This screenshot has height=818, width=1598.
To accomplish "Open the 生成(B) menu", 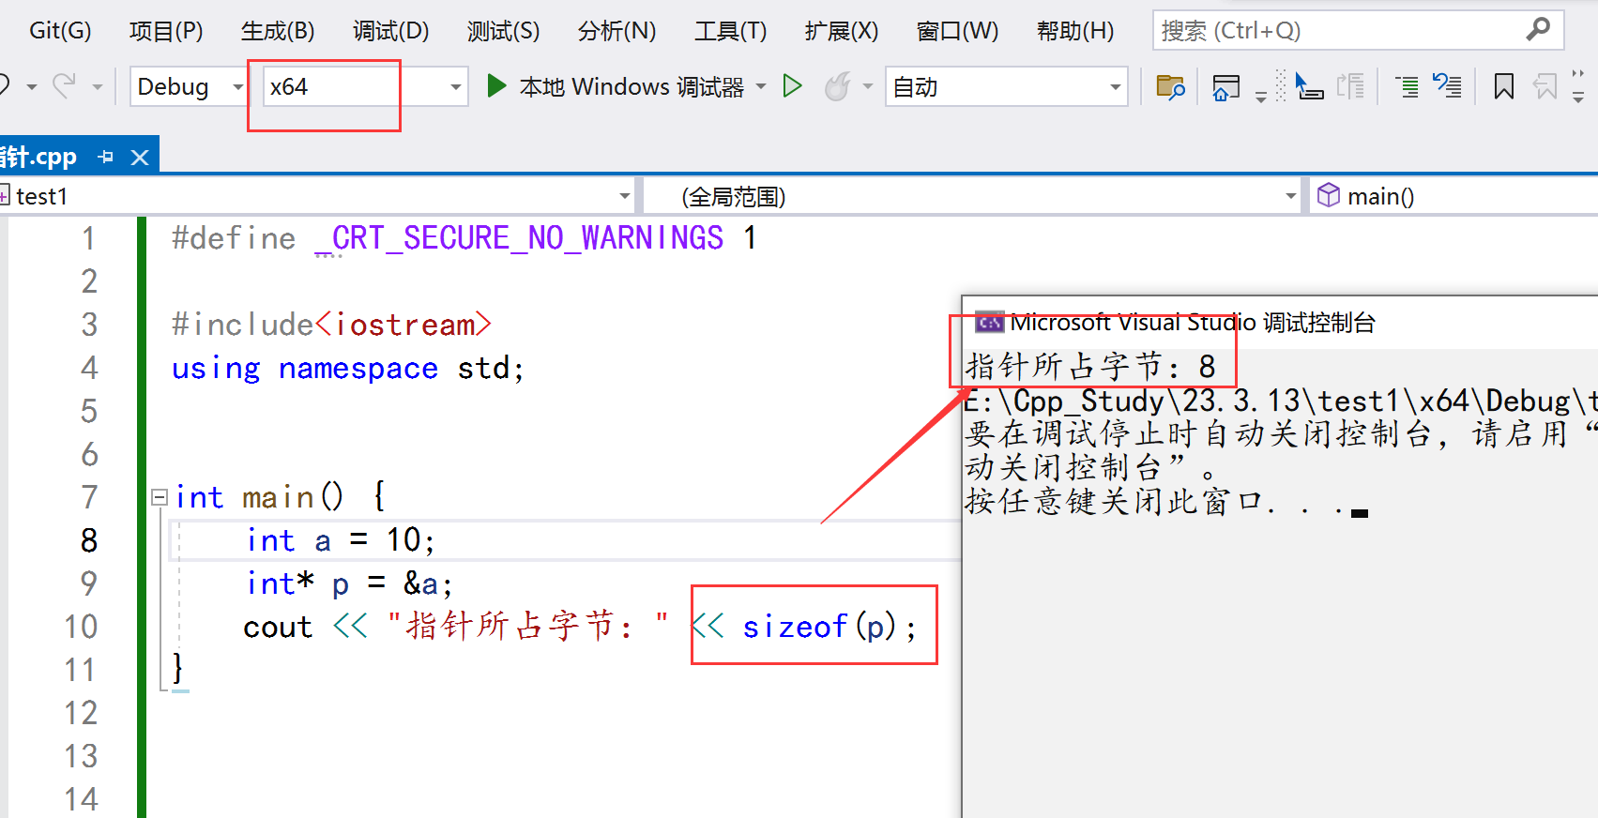I will 278,30.
